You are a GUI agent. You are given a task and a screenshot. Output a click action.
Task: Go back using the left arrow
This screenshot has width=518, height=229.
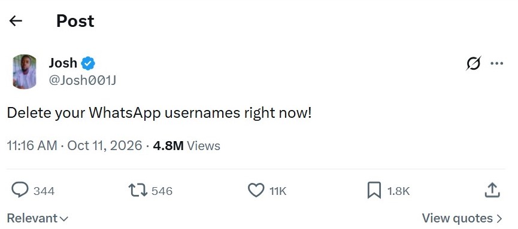pos(16,21)
